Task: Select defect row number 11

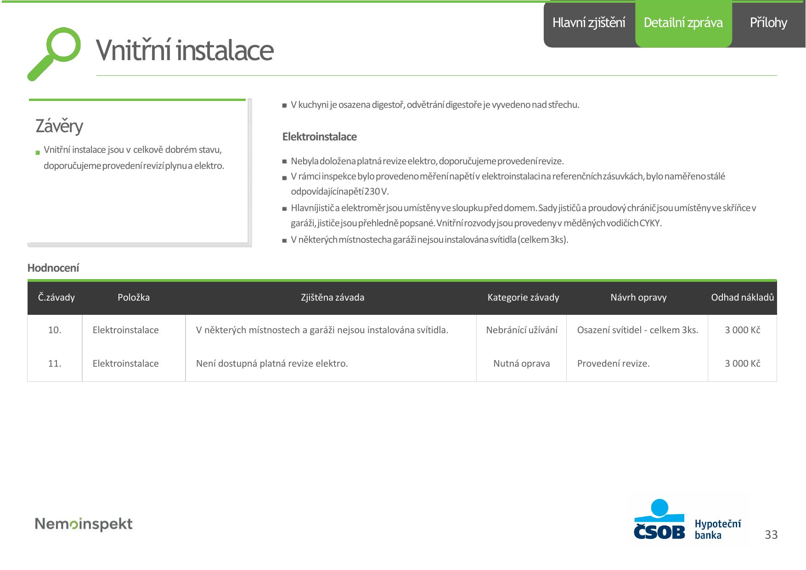Action: pyautogui.click(x=402, y=363)
